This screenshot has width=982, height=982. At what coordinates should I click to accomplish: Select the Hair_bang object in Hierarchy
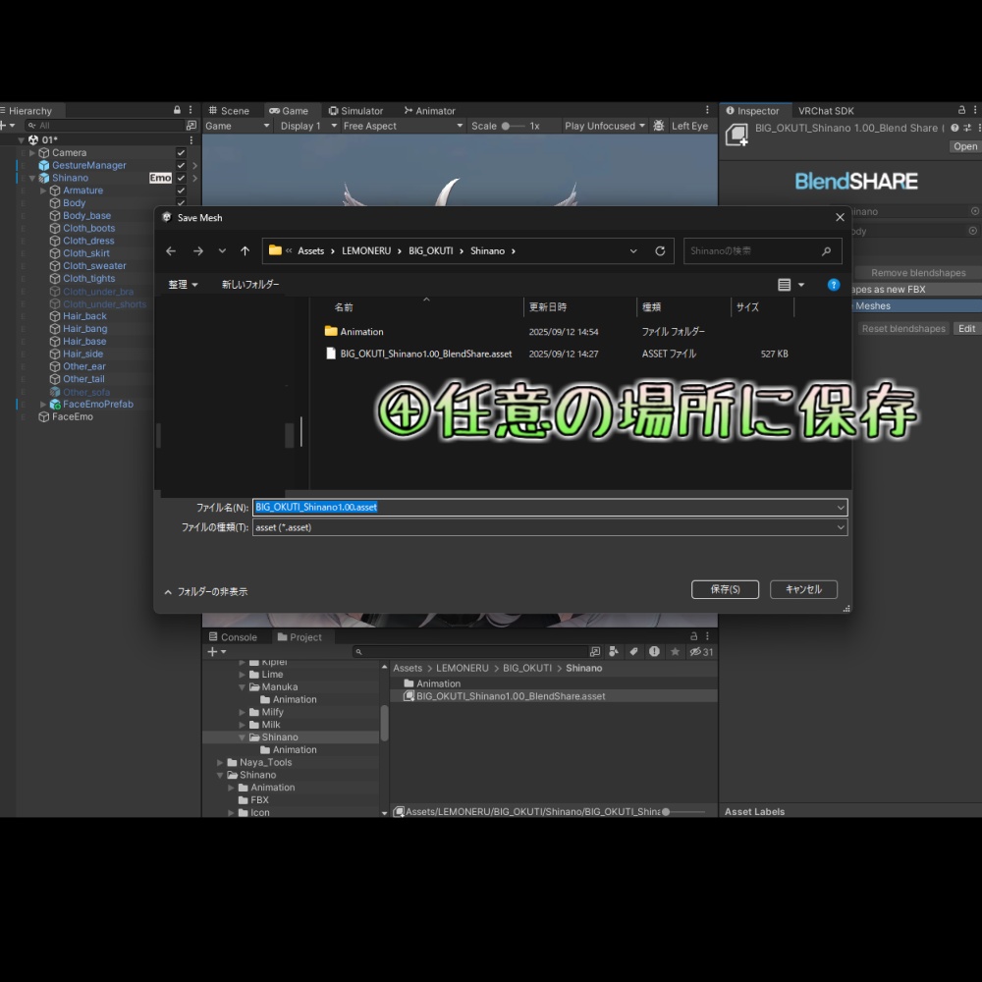point(84,329)
